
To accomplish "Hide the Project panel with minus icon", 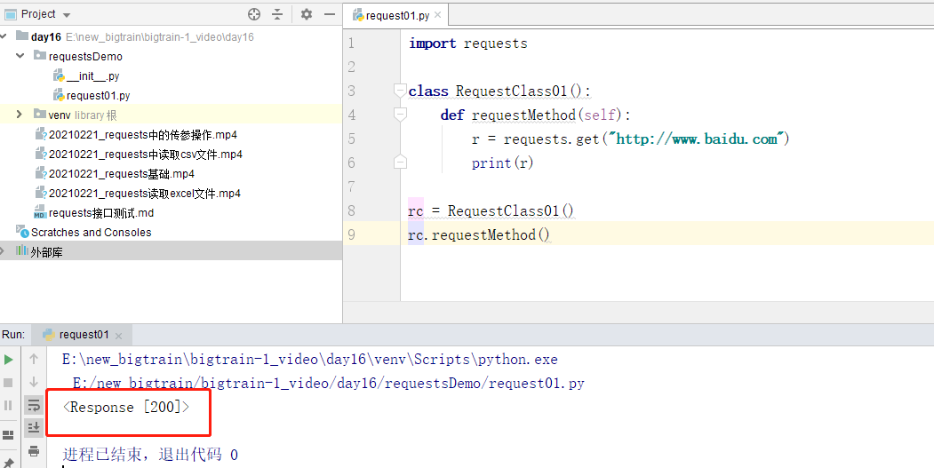I will tap(330, 14).
